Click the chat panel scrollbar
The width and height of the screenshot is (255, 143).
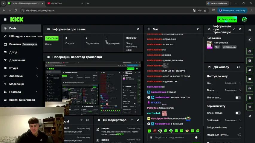pos(203,81)
